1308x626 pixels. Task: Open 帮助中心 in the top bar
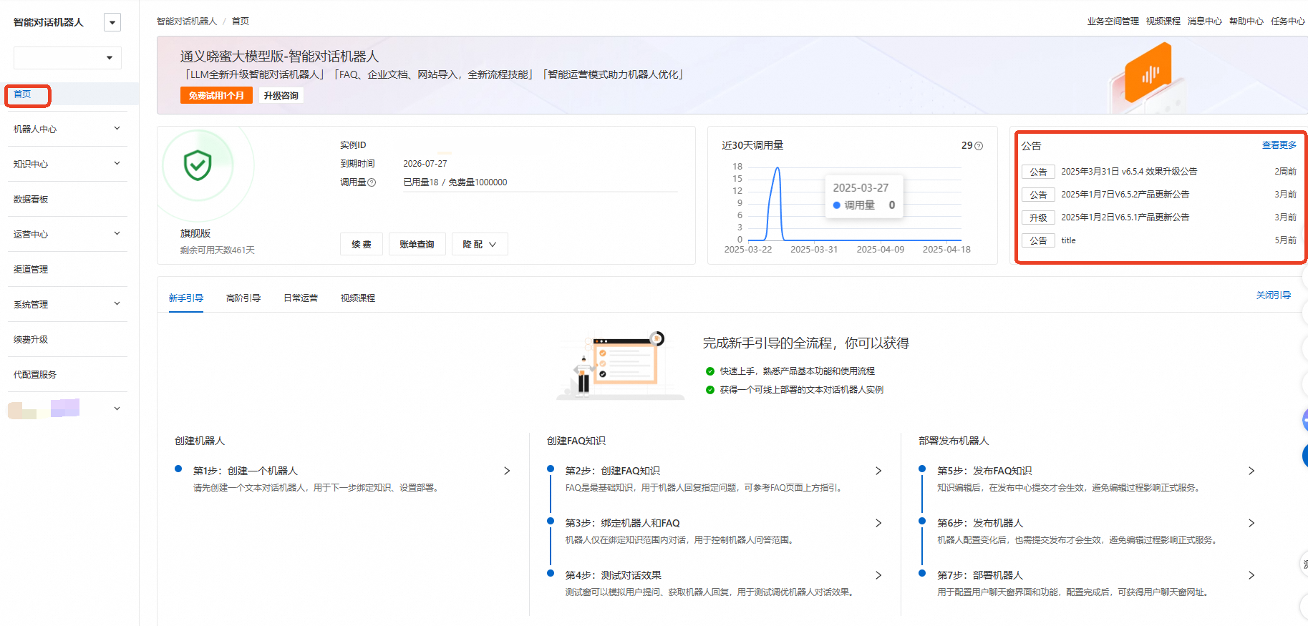coord(1246,21)
